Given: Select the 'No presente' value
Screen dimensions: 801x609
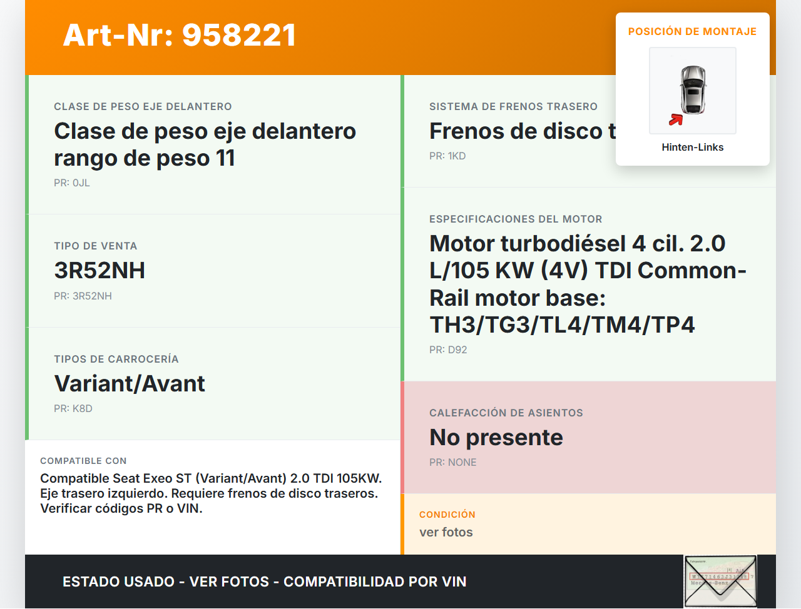Looking at the screenshot, I should [496, 437].
